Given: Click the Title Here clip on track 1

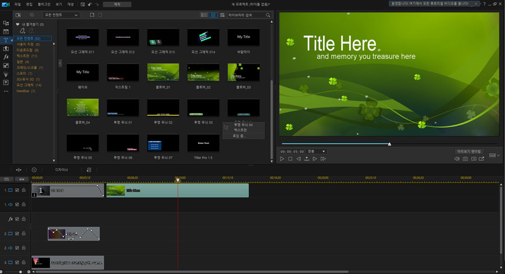Looking at the screenshot, I should click(177, 190).
